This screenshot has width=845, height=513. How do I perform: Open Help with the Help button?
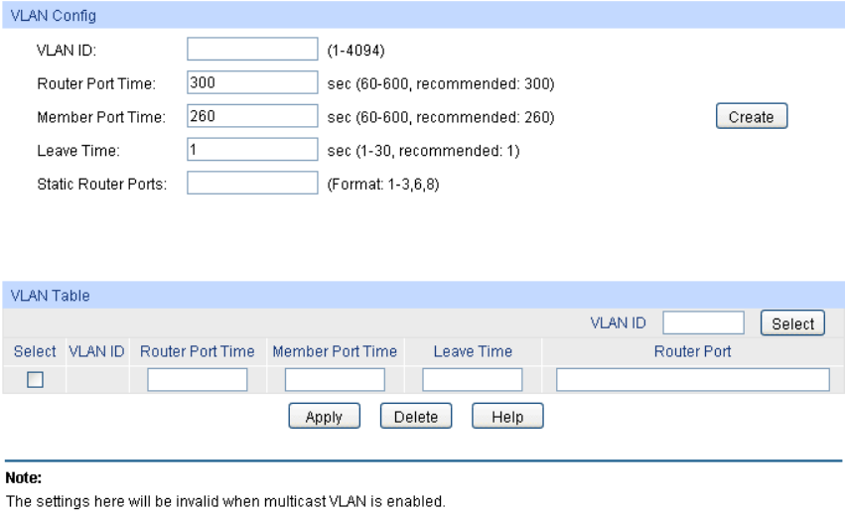(507, 416)
